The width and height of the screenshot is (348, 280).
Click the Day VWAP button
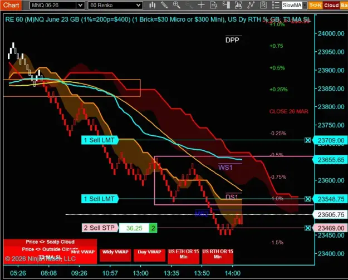coord(149,255)
